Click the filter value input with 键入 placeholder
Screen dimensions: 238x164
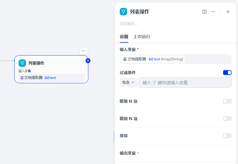pos(185,83)
